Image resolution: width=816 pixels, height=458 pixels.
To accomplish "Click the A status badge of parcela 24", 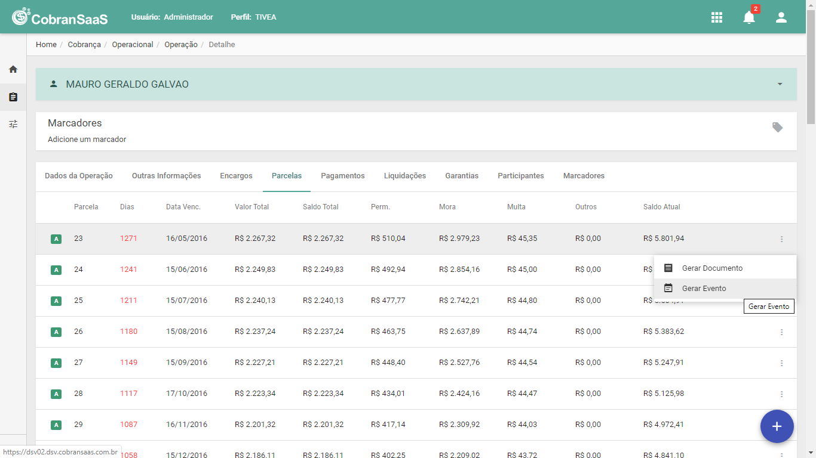I will [x=56, y=270].
